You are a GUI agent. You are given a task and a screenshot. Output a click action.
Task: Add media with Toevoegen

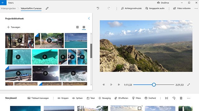tap(14, 27)
